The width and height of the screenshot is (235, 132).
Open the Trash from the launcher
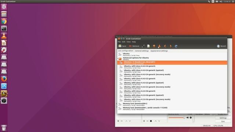coord(4,128)
